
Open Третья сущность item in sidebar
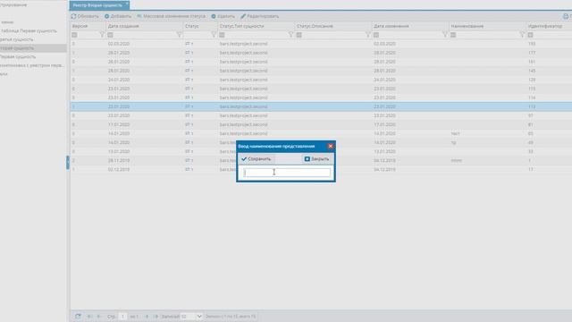tap(16, 39)
